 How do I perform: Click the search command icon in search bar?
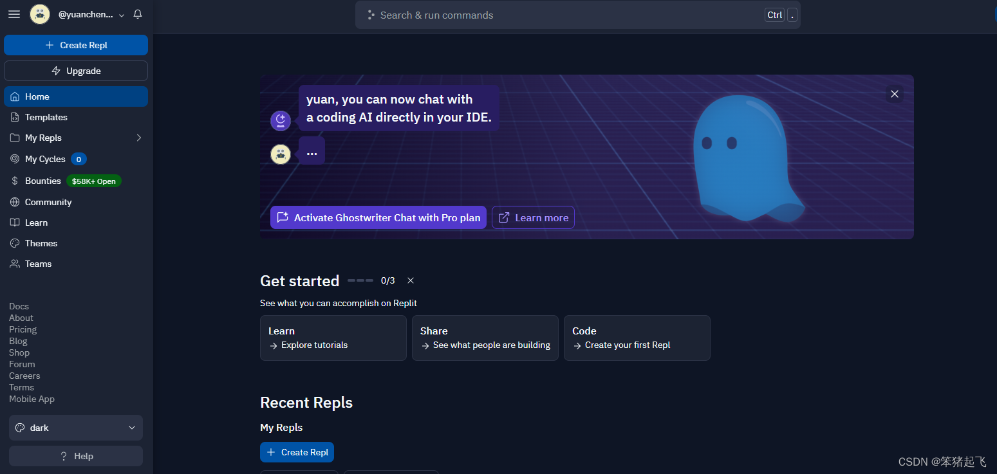tap(371, 15)
